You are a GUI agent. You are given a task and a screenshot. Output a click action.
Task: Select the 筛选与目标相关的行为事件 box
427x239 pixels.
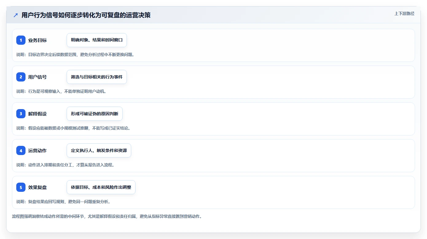click(97, 77)
